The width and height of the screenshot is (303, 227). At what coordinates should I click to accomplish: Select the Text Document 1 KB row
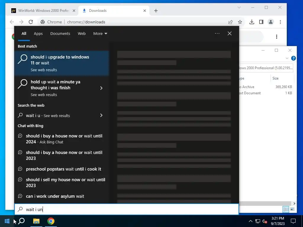pyautogui.click(x=266, y=93)
